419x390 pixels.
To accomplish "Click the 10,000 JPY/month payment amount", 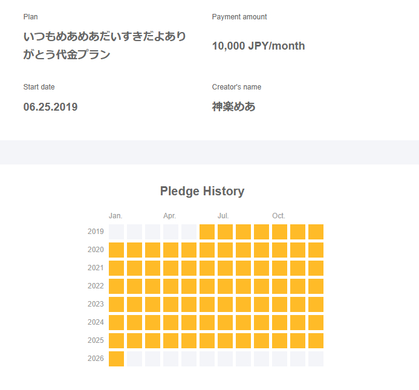I will click(x=258, y=46).
